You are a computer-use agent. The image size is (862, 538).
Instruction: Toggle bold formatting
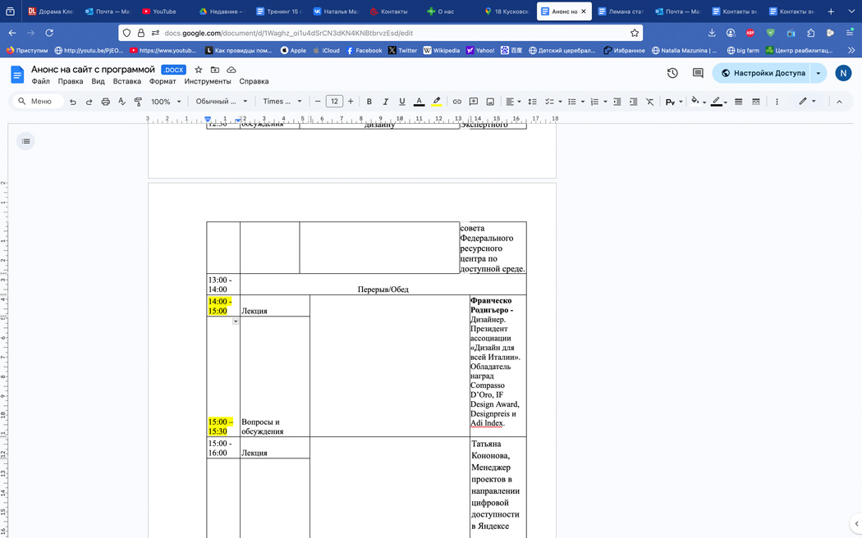click(369, 102)
